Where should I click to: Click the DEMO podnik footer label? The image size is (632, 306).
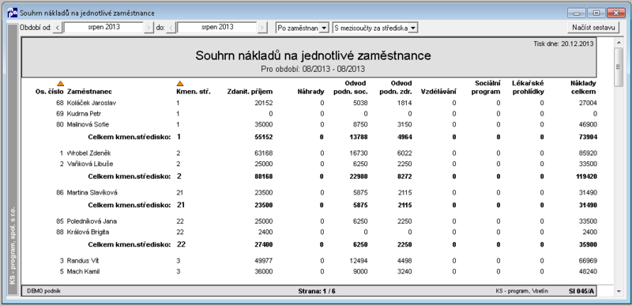click(x=44, y=291)
